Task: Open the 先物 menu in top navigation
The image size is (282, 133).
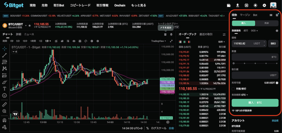Action: click(45, 5)
